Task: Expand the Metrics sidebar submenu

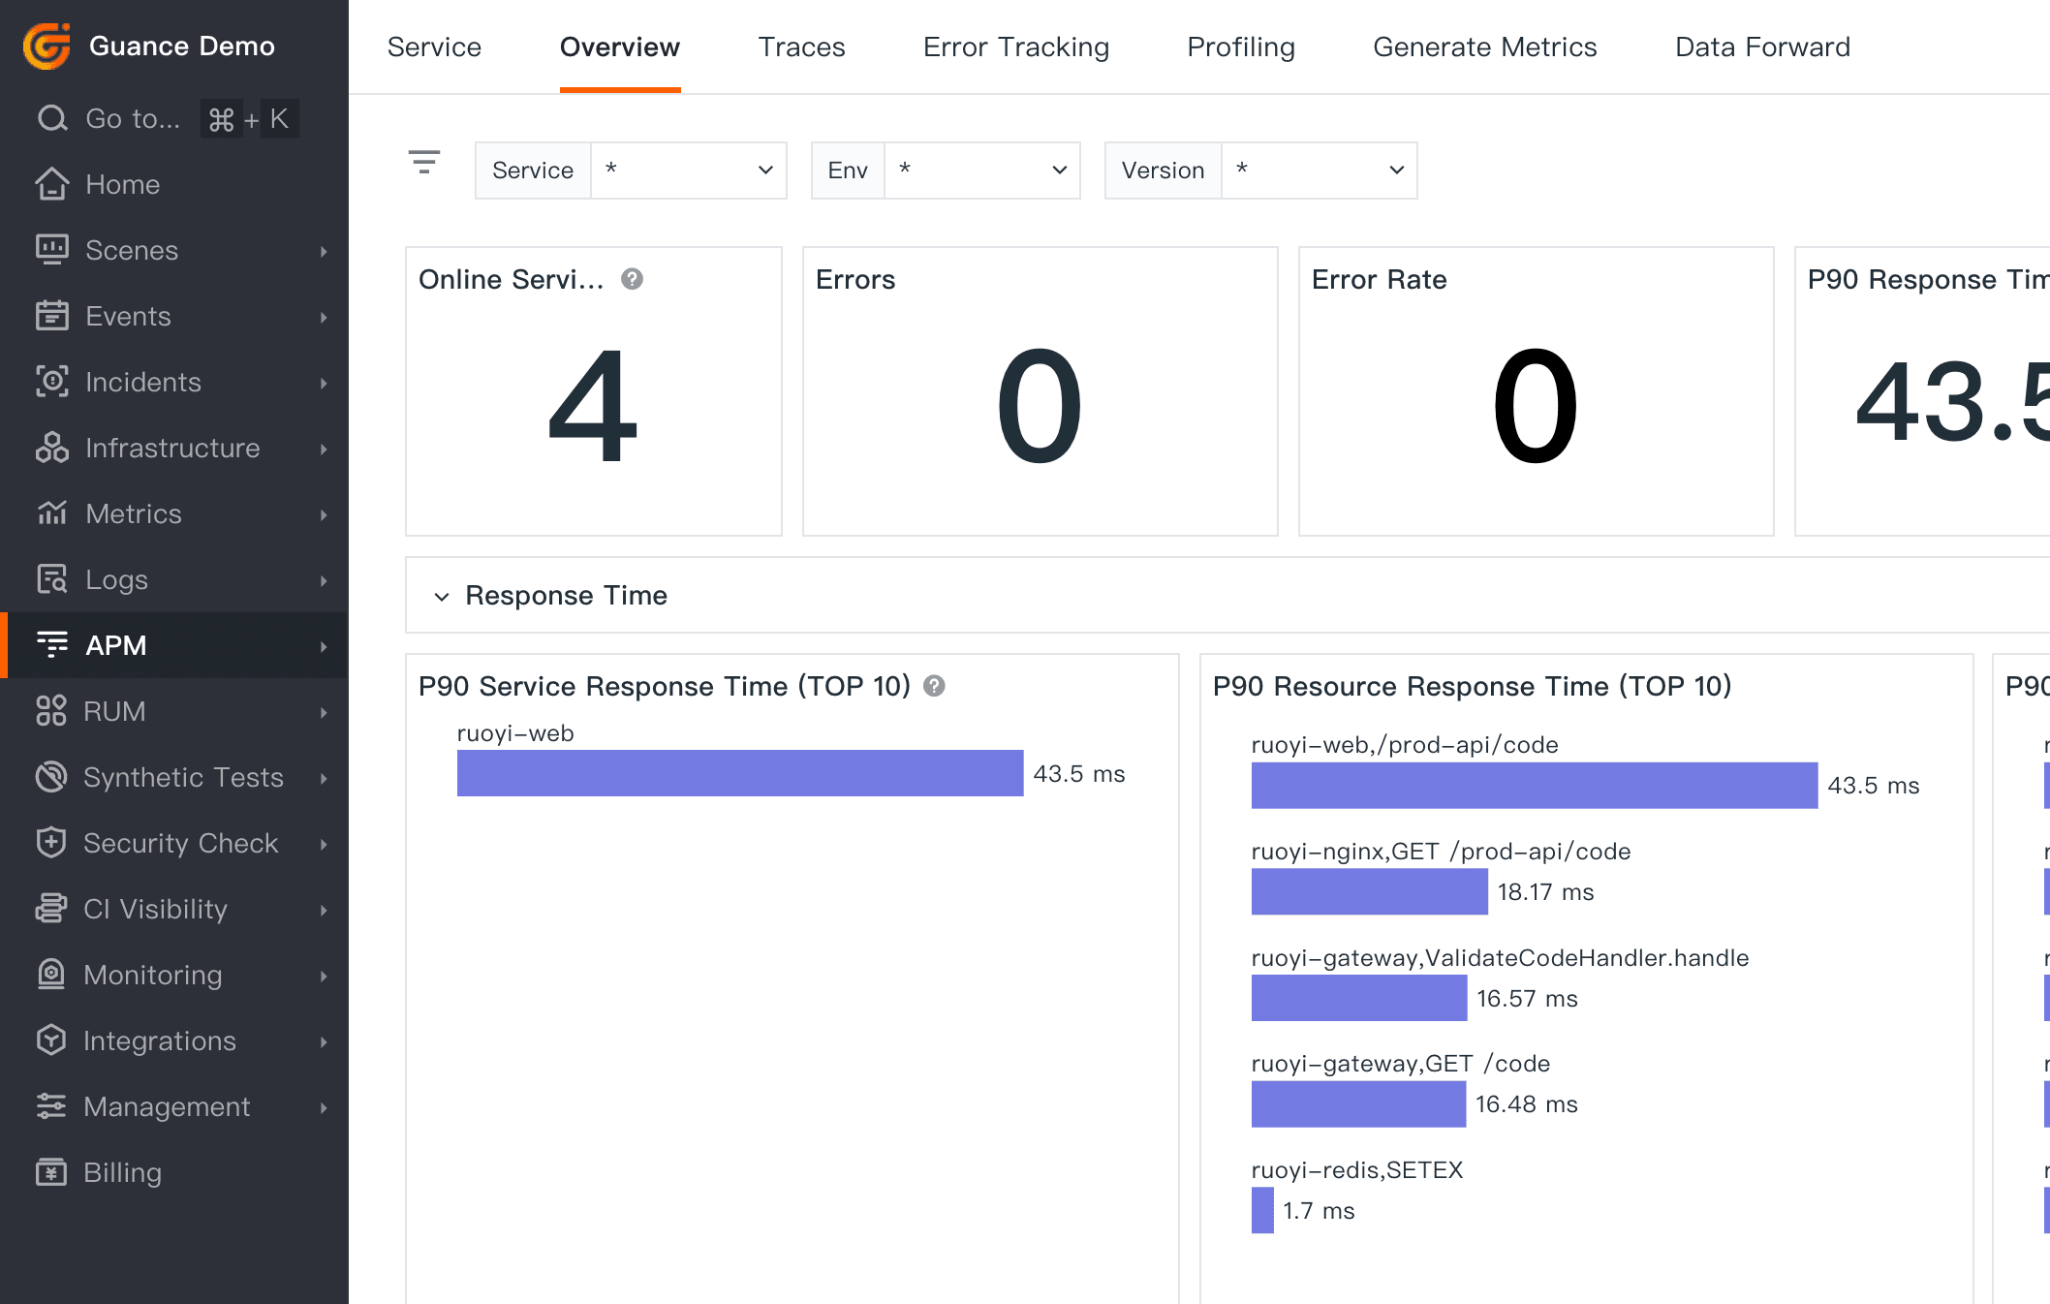Action: coord(324,514)
